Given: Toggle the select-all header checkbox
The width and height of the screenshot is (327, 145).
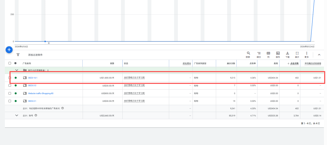Looking at the screenshot, I should tap(10, 63).
